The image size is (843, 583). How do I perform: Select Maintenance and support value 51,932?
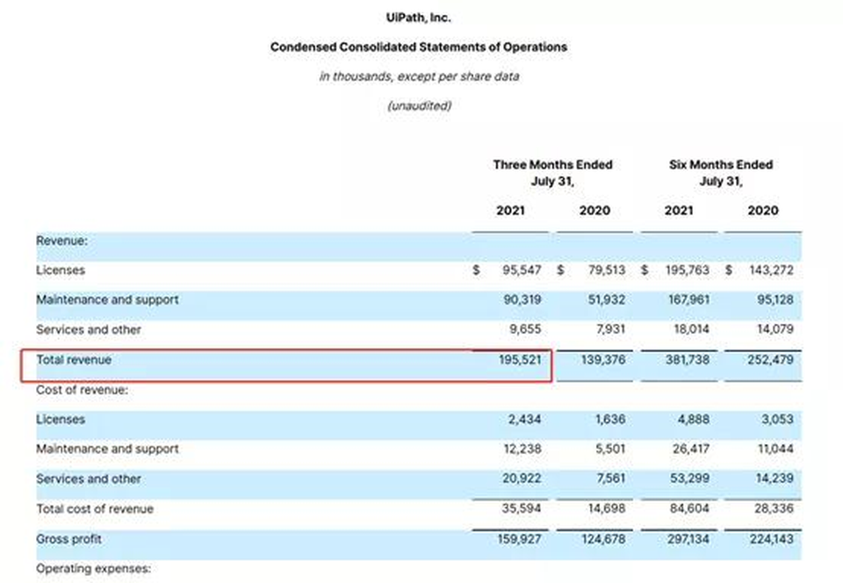pos(607,299)
